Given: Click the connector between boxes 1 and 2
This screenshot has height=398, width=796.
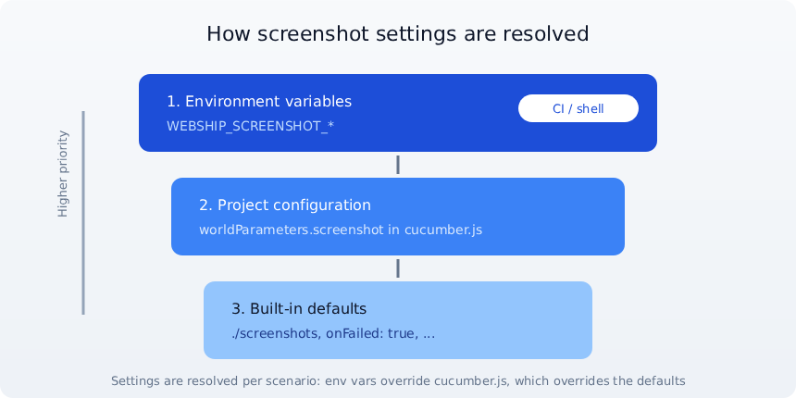Looking at the screenshot, I should [398, 165].
